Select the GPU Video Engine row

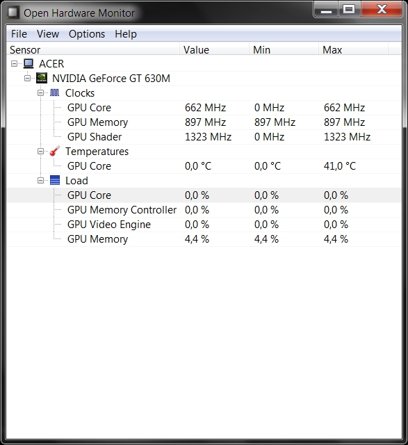click(204, 225)
